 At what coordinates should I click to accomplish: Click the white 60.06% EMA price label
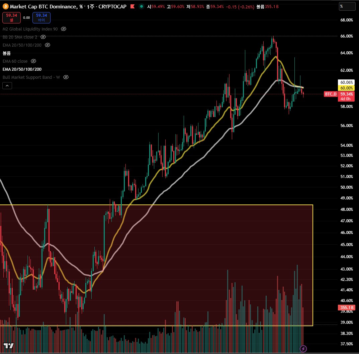(346, 82)
